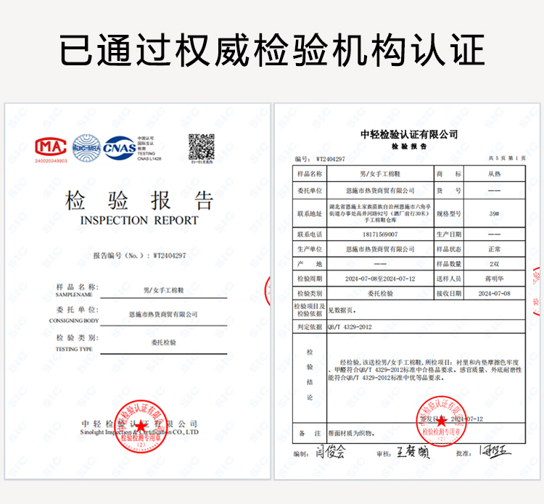
Task: Click cover testing type value 委托检验
Action: [163, 343]
